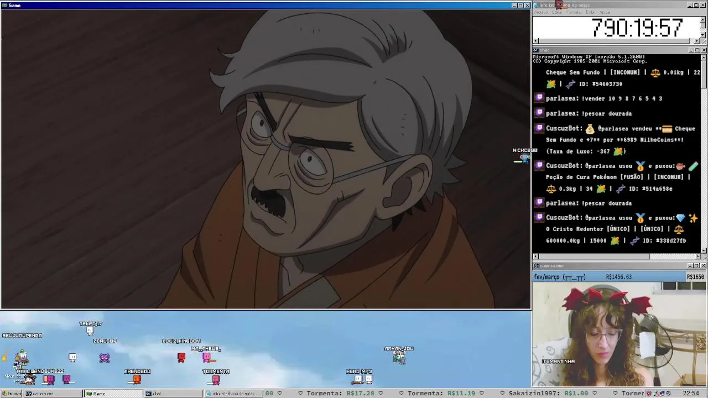Close the info.txt Notepad window

pyautogui.click(x=704, y=5)
